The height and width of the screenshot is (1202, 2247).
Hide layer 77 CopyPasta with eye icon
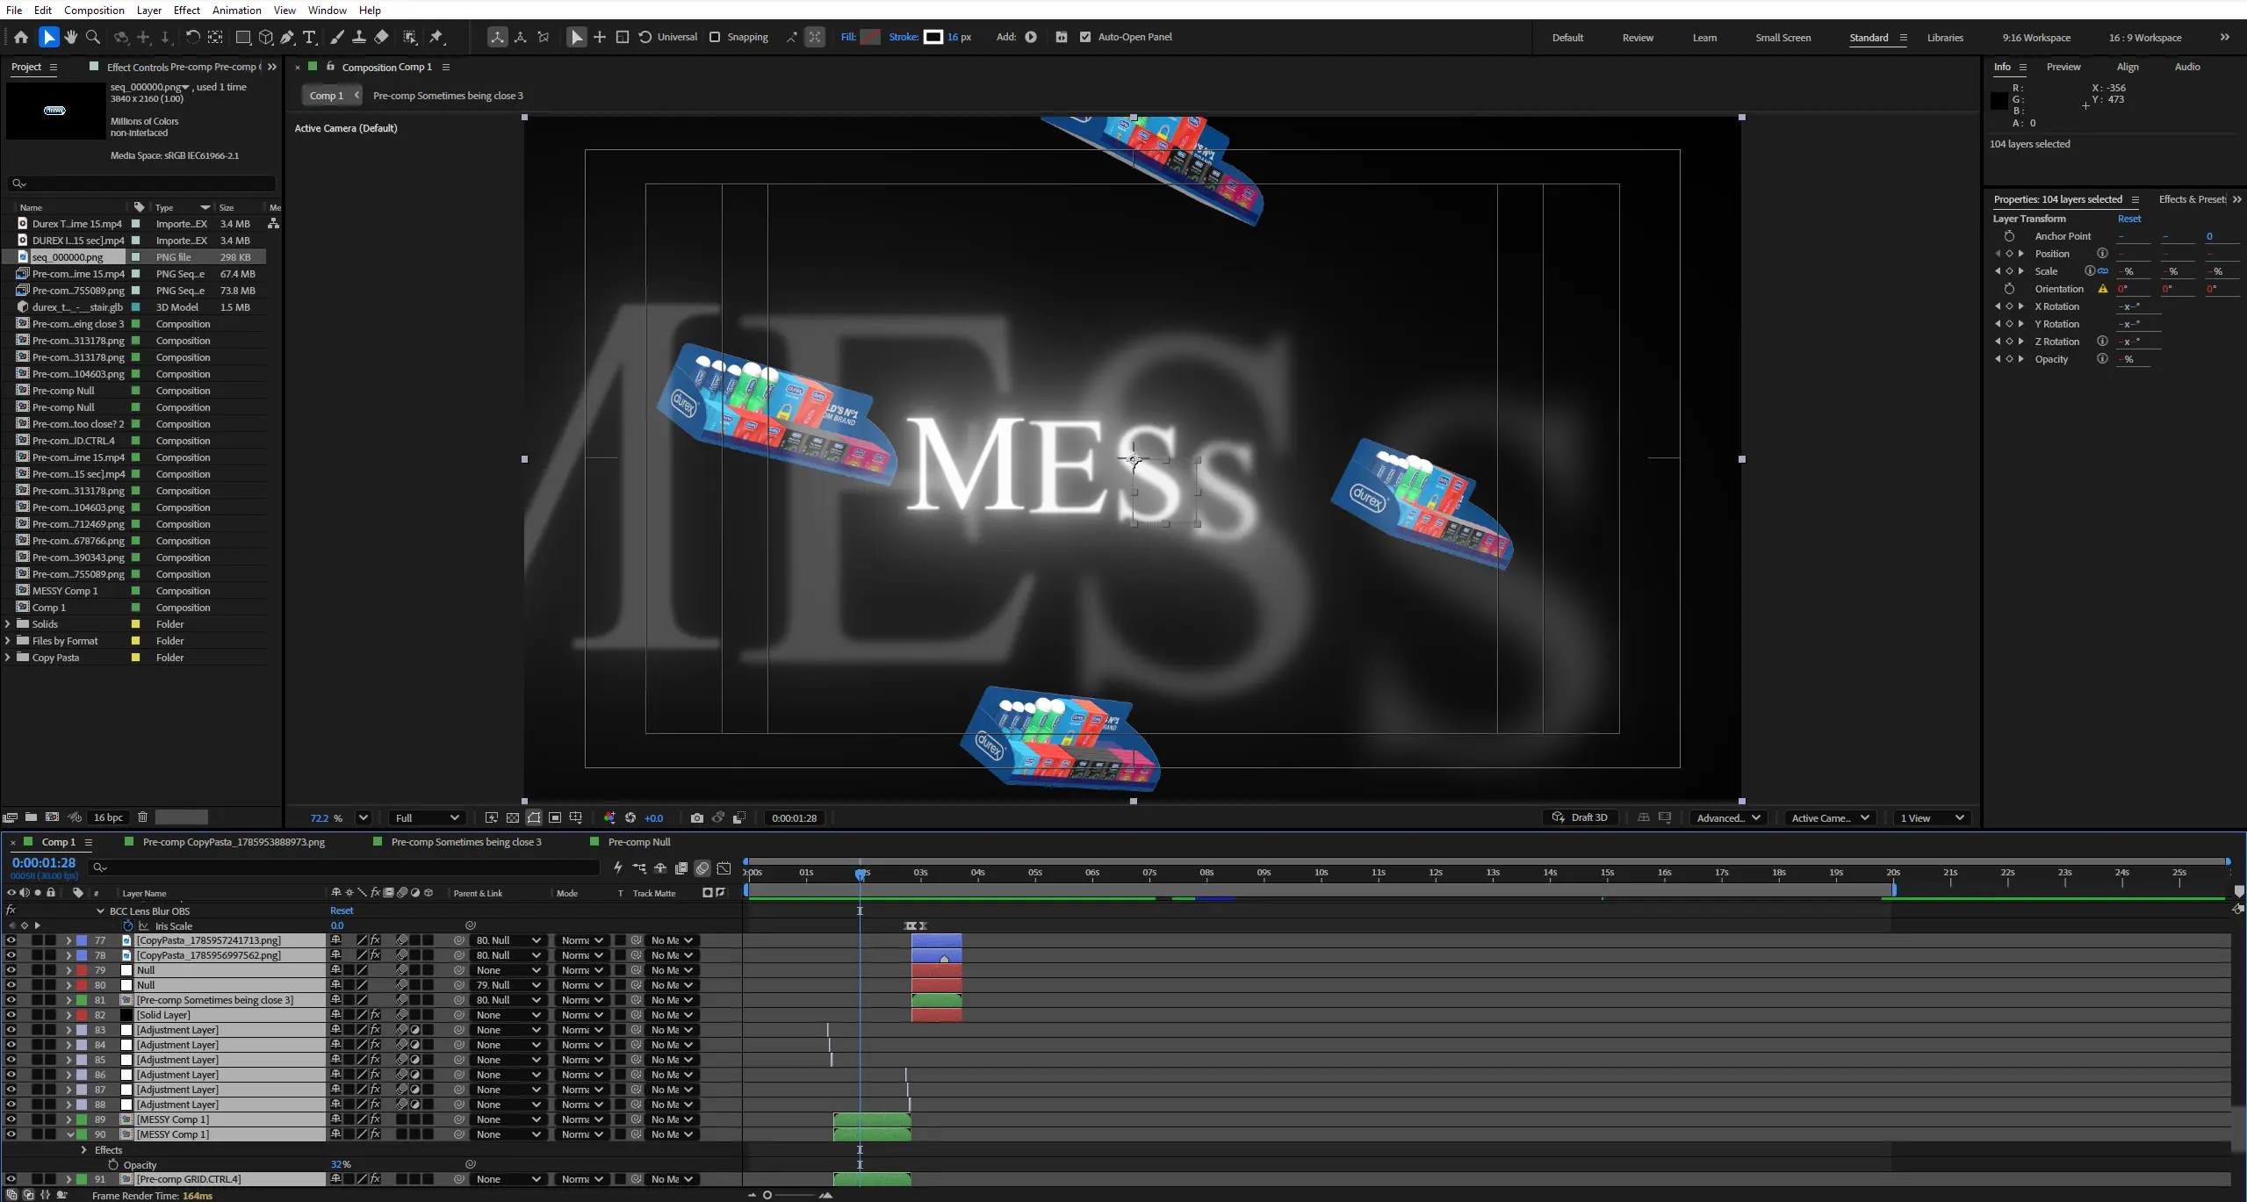click(11, 940)
